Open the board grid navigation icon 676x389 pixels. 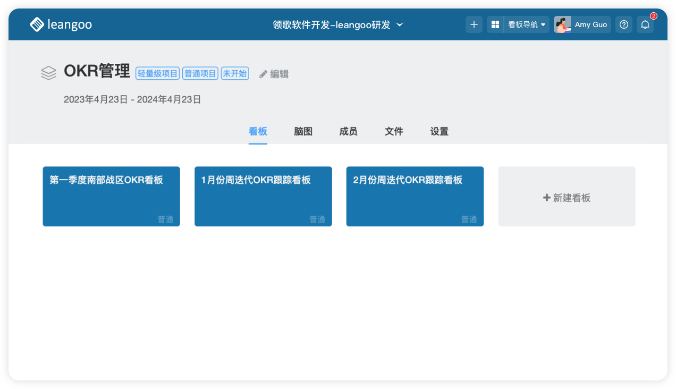[x=495, y=24]
